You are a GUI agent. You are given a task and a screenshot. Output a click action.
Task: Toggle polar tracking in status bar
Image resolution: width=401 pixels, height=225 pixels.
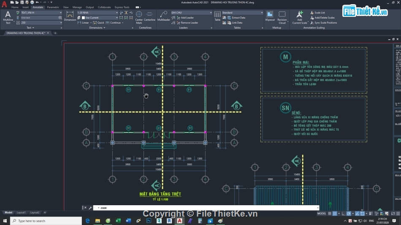coord(349,214)
